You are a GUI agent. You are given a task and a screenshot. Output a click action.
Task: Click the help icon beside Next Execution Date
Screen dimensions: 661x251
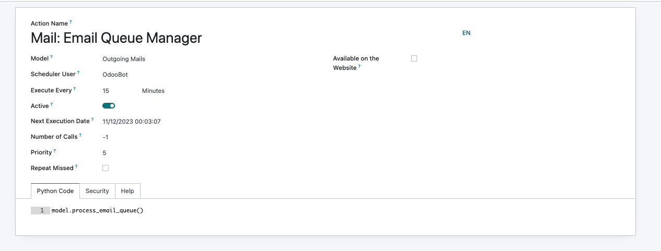pos(92,119)
